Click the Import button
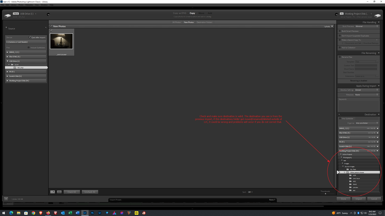The height and width of the screenshot is (216, 385). pos(359,199)
